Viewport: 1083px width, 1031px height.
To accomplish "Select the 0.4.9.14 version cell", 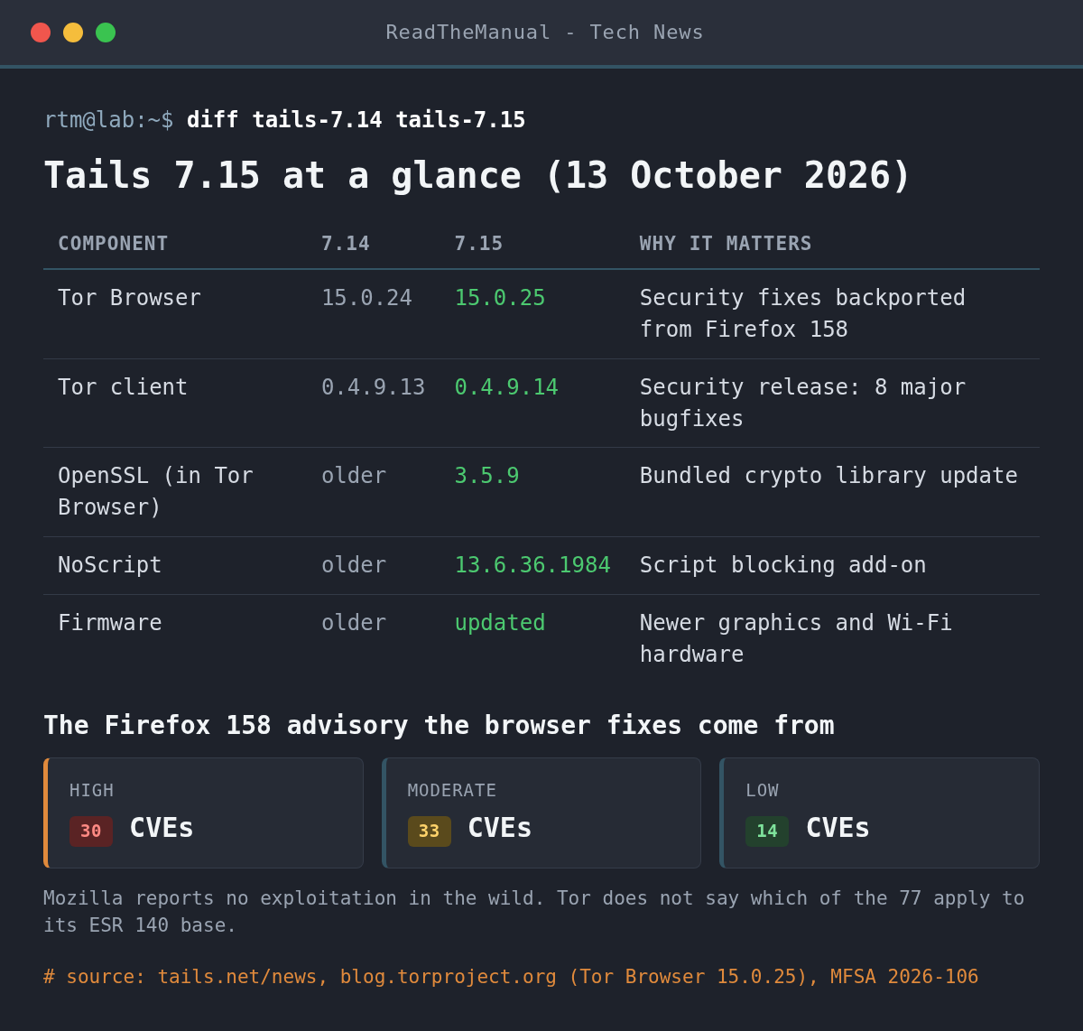I will pyautogui.click(x=506, y=387).
